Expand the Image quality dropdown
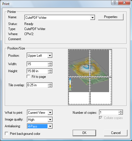This screenshot has width=132, height=141. [50, 119]
